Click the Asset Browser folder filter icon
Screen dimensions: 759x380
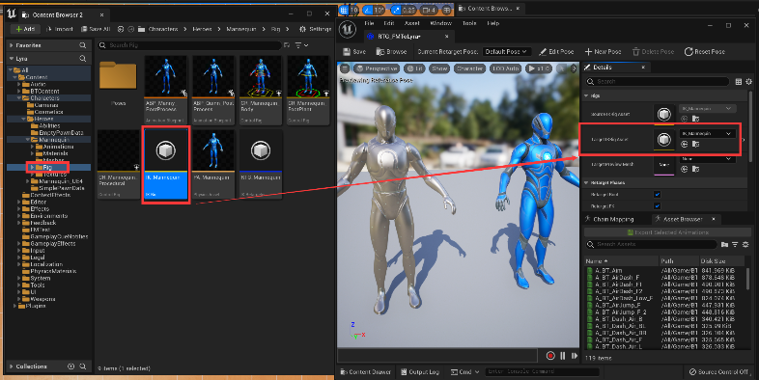724,245
